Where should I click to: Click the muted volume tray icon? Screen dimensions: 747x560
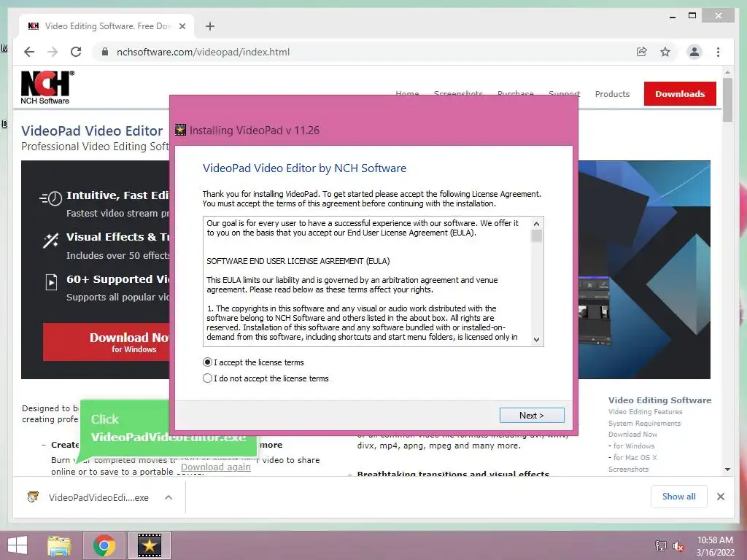(678, 545)
